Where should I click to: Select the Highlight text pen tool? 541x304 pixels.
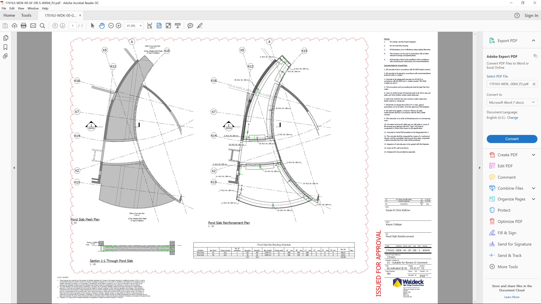[200, 26]
